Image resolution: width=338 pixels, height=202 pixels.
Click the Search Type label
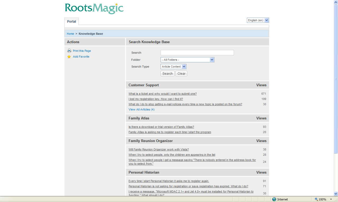(140, 67)
